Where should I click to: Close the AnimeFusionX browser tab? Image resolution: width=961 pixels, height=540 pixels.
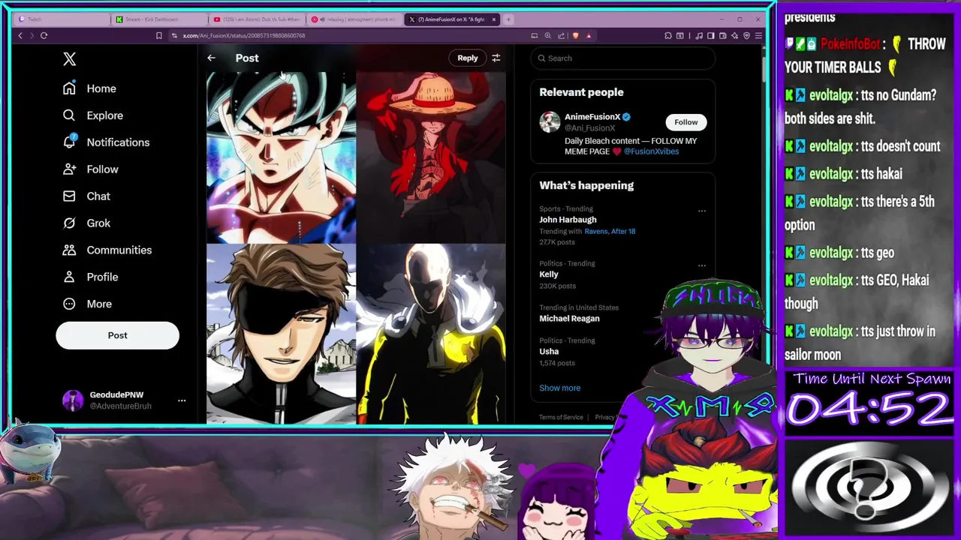click(x=494, y=19)
